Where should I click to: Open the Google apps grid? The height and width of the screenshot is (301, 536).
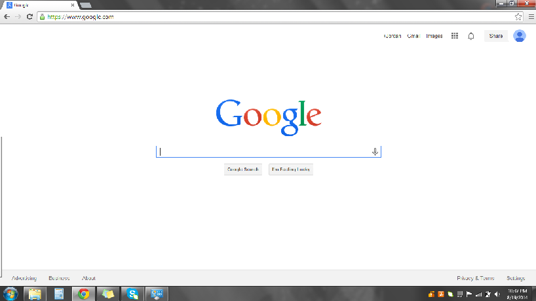tap(455, 36)
